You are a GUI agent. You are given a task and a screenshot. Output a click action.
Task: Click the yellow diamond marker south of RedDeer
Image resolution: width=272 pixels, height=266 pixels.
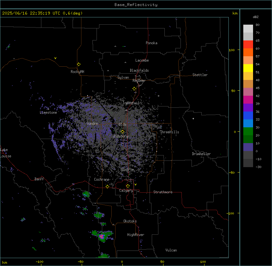click(x=134, y=89)
